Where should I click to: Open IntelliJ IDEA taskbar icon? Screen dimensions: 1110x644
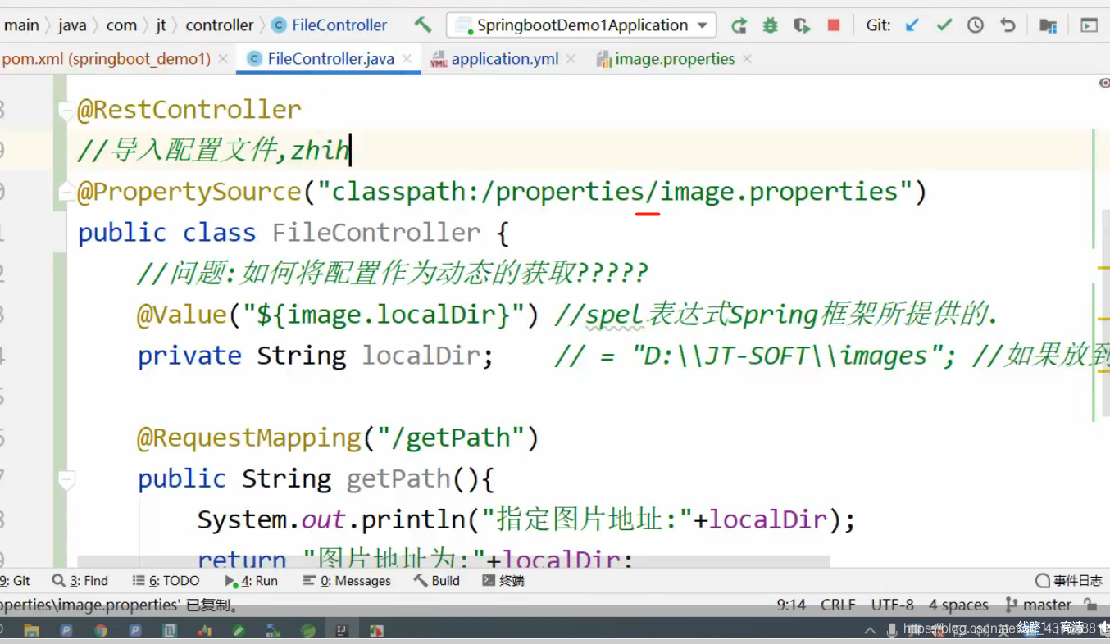coord(343,630)
